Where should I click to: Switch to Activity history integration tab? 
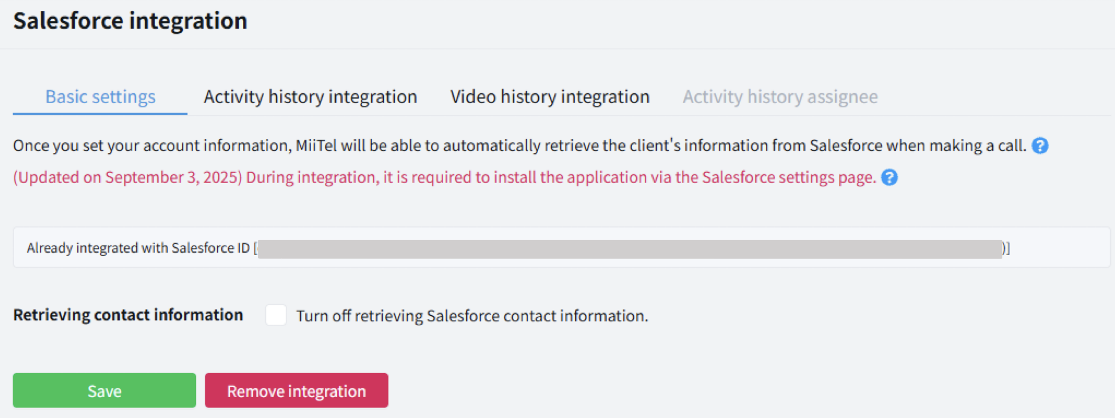310,97
